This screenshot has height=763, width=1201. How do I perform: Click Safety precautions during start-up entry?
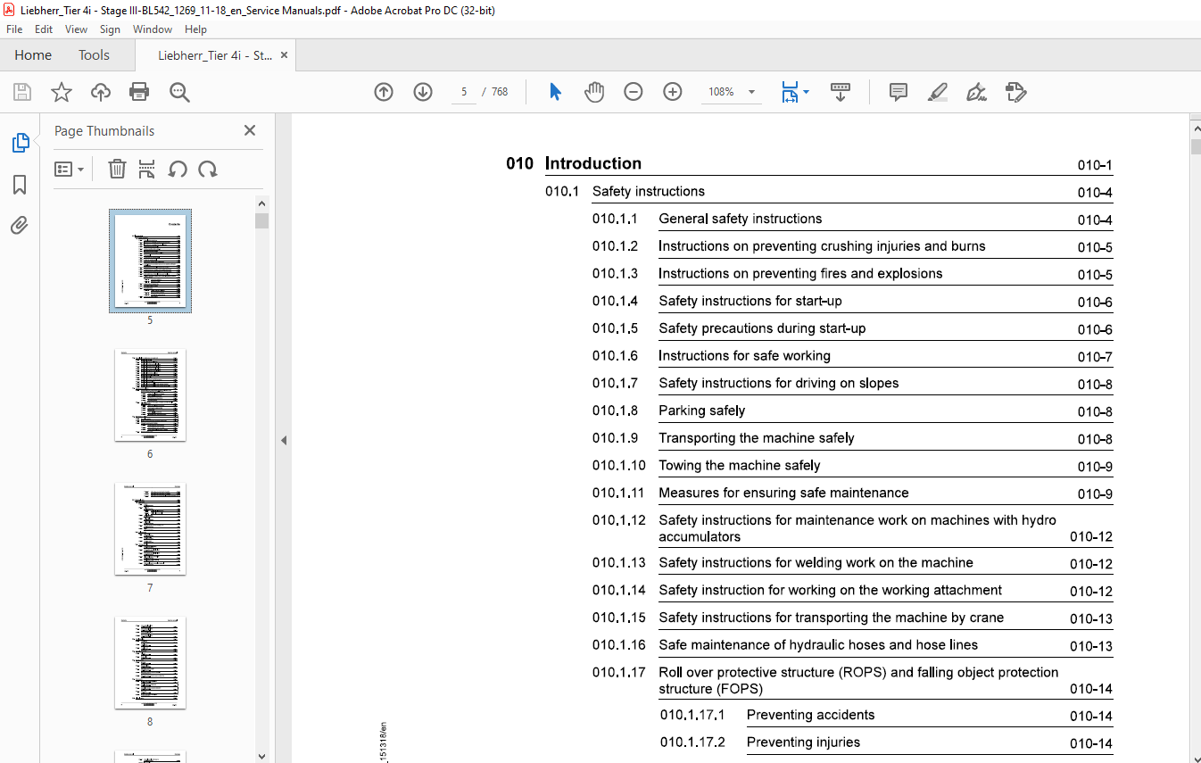(762, 328)
